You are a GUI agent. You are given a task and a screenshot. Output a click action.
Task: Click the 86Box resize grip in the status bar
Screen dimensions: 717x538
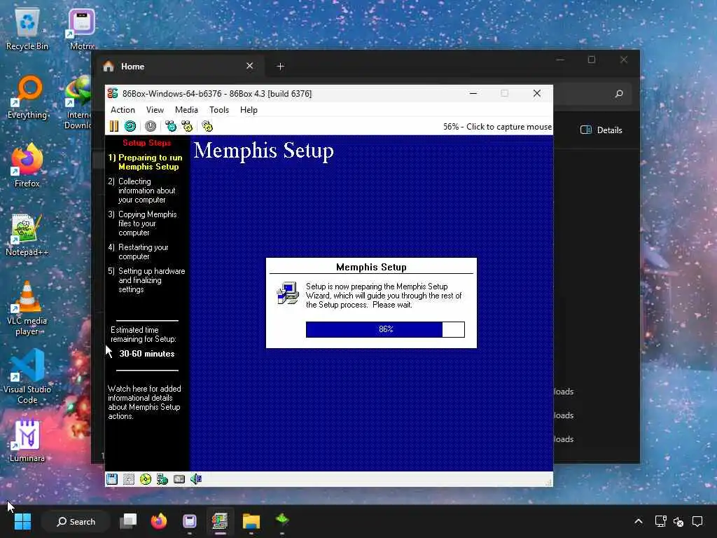[x=548, y=482]
